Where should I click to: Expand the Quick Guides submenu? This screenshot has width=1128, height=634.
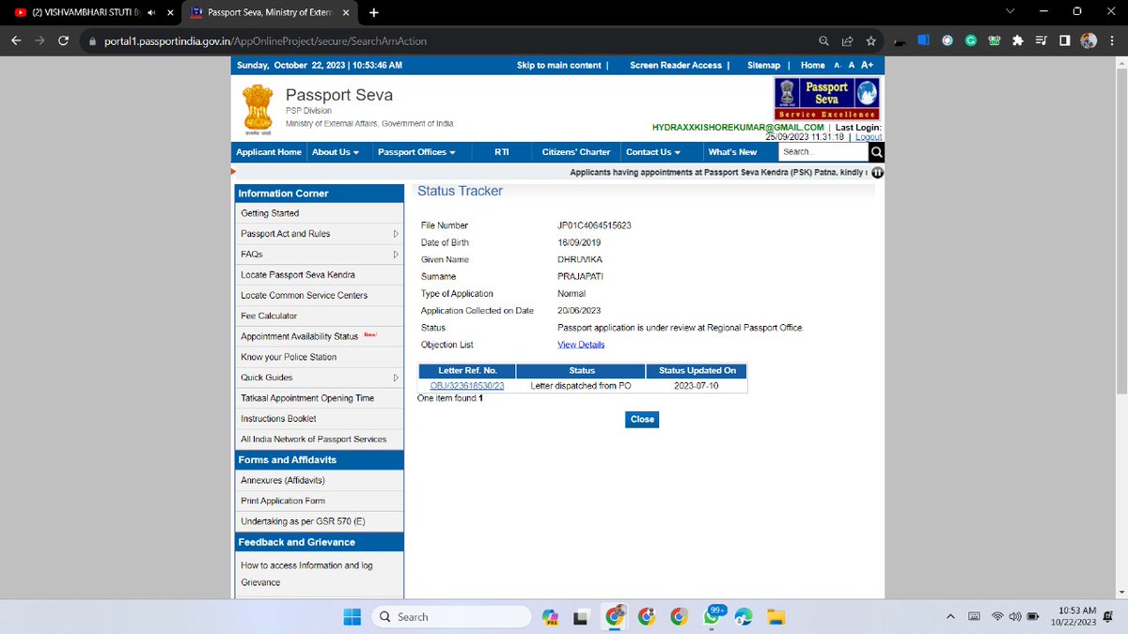(396, 378)
